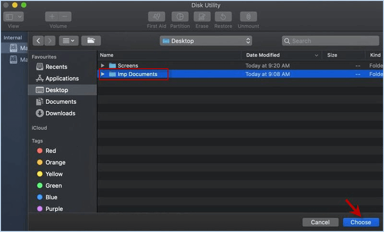The height and width of the screenshot is (232, 384).
Task: Choose the Purple tag
Action: [x=50, y=209]
